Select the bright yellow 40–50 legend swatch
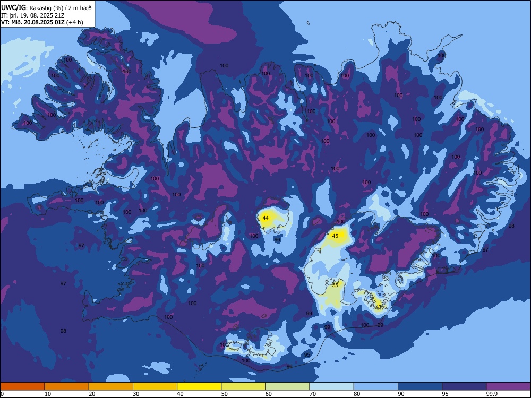 click(199, 386)
